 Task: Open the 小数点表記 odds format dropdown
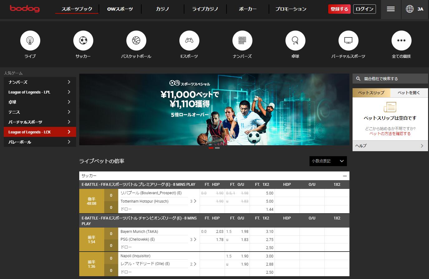point(328,161)
